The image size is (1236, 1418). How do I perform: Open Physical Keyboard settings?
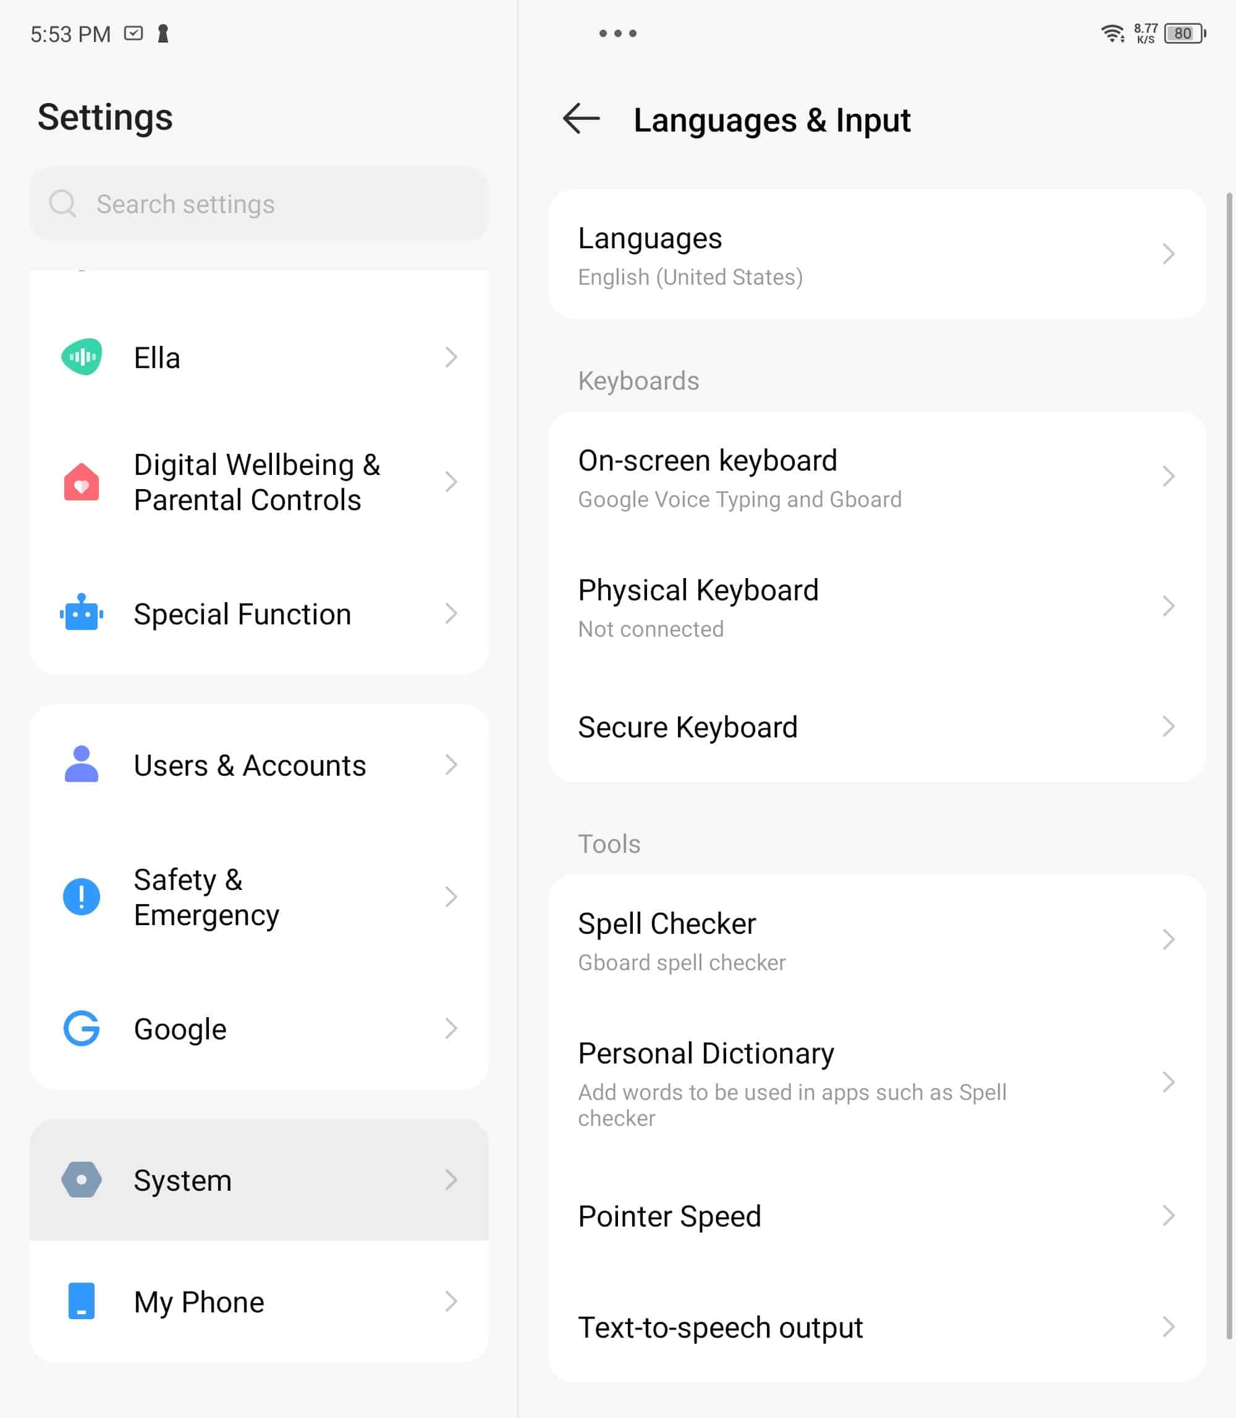pyautogui.click(x=878, y=606)
